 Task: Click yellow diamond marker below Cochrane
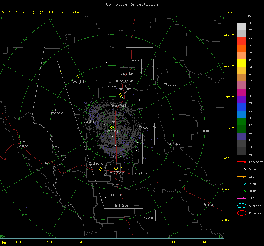[x=100, y=169]
